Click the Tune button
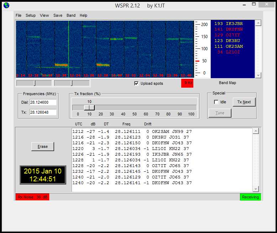 pyautogui.click(x=220, y=113)
